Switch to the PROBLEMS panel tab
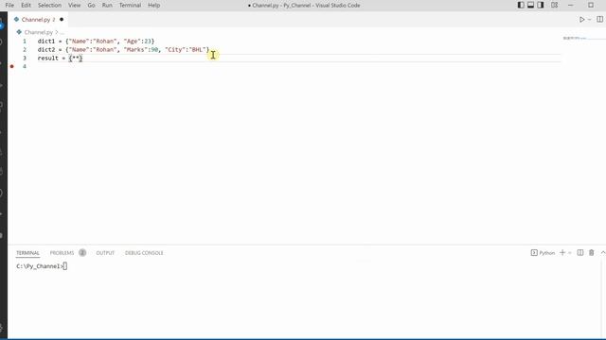606x340 pixels. (62, 253)
